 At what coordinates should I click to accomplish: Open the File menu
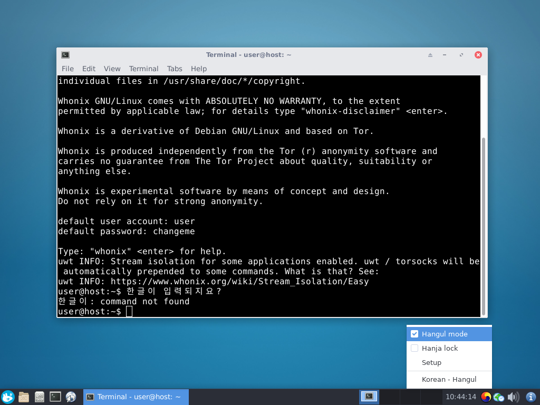point(67,69)
